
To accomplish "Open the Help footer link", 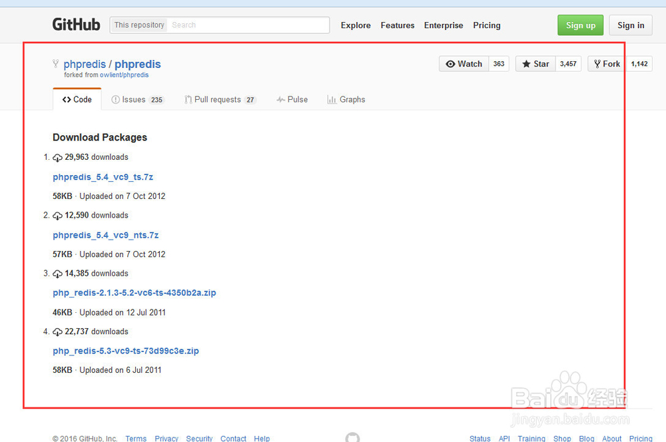I will (262, 438).
